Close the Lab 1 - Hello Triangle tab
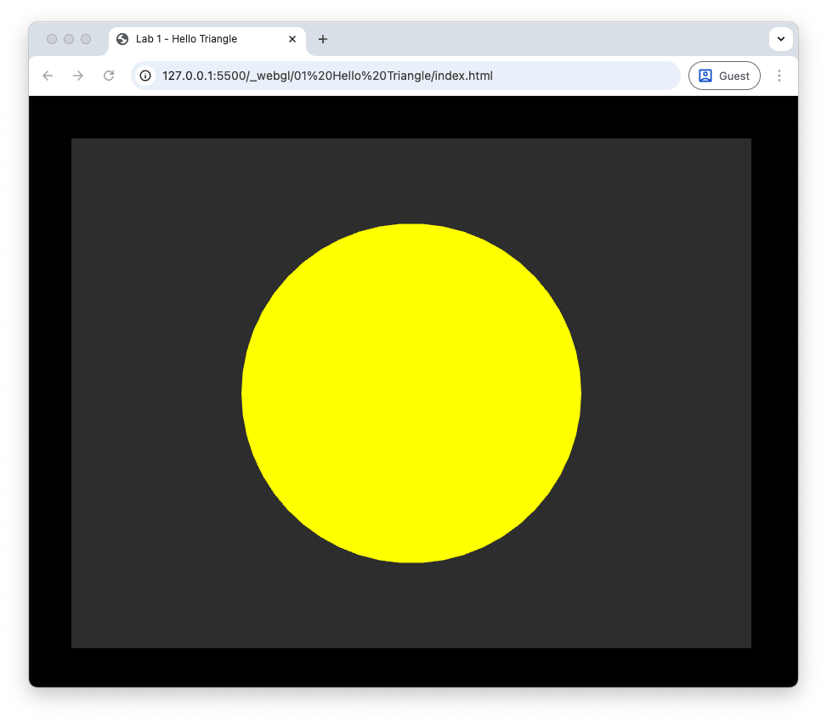The width and height of the screenshot is (827, 723). 292,39
